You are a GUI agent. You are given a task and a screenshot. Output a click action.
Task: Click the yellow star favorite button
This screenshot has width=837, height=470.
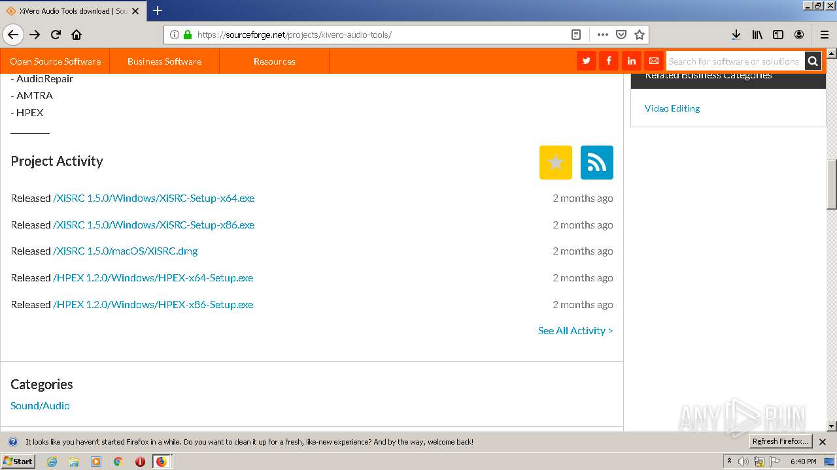[556, 163]
